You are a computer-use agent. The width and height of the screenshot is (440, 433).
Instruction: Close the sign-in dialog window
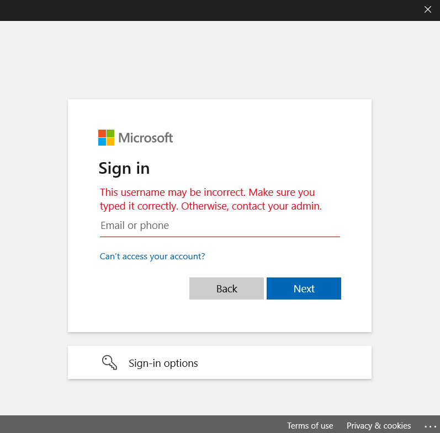tap(427, 9)
